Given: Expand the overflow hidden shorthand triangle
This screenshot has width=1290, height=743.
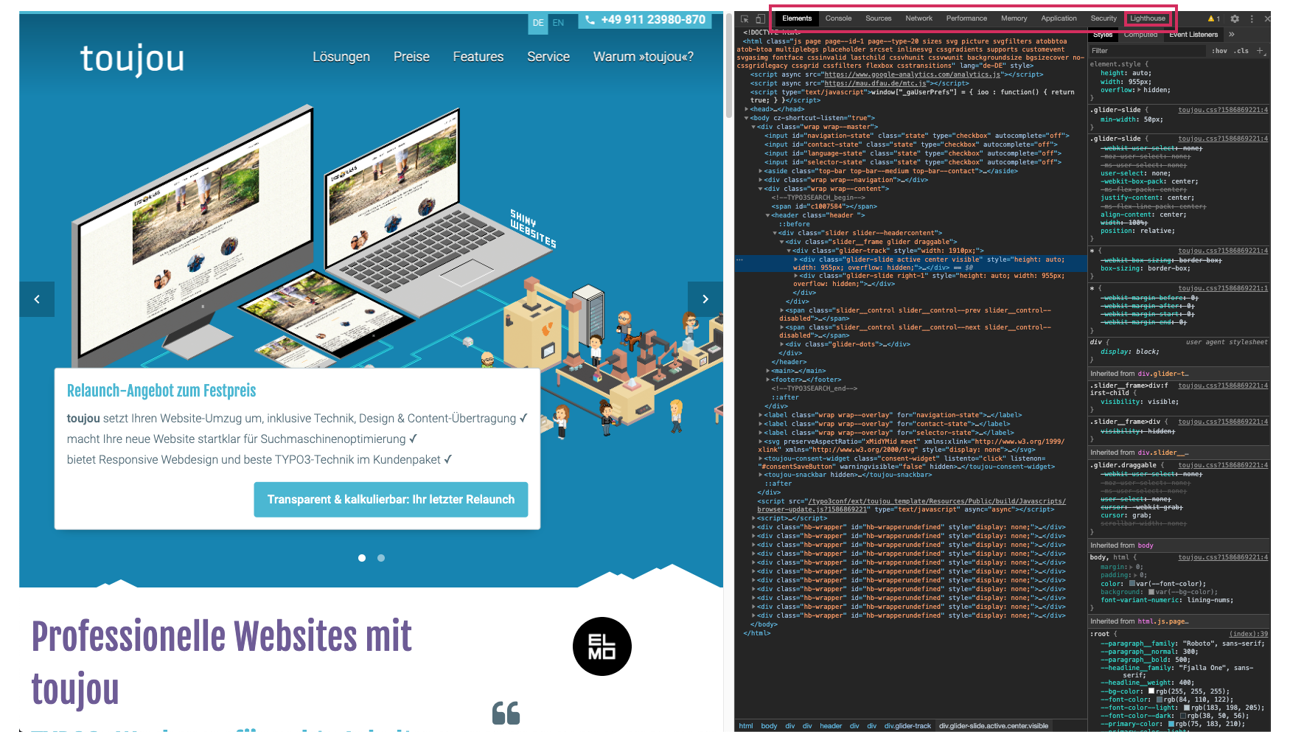Looking at the screenshot, I should [1139, 90].
